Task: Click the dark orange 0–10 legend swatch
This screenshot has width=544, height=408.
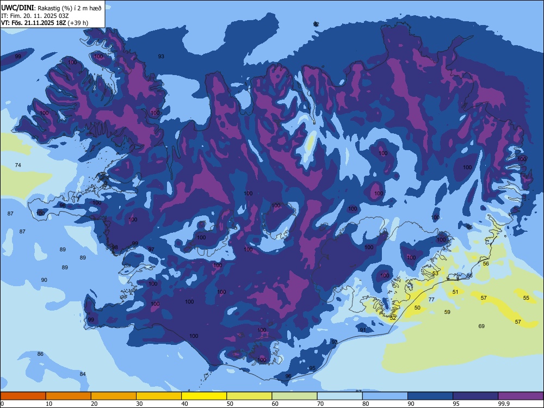Action: (x=23, y=396)
